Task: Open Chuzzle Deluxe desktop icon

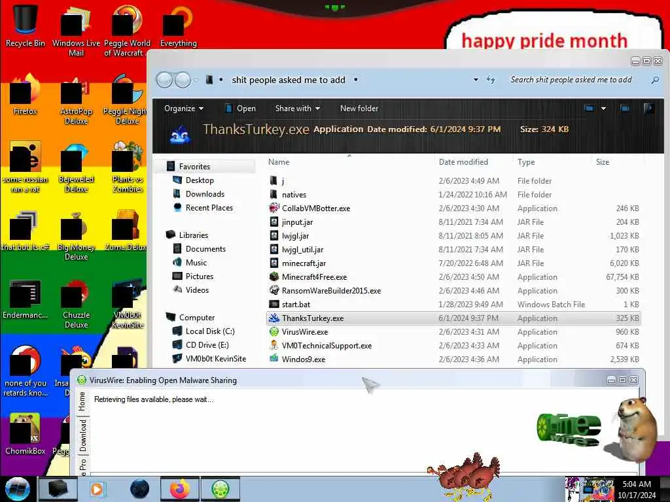Action: [76, 303]
